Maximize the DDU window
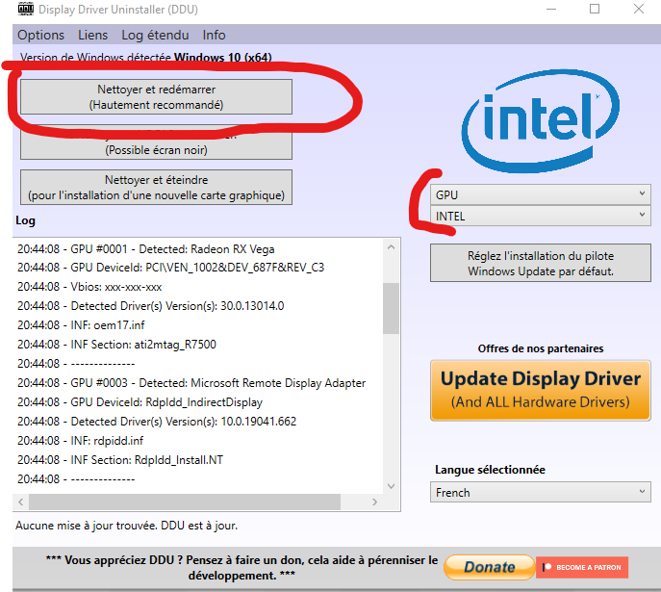This screenshot has width=661, height=592. click(595, 9)
